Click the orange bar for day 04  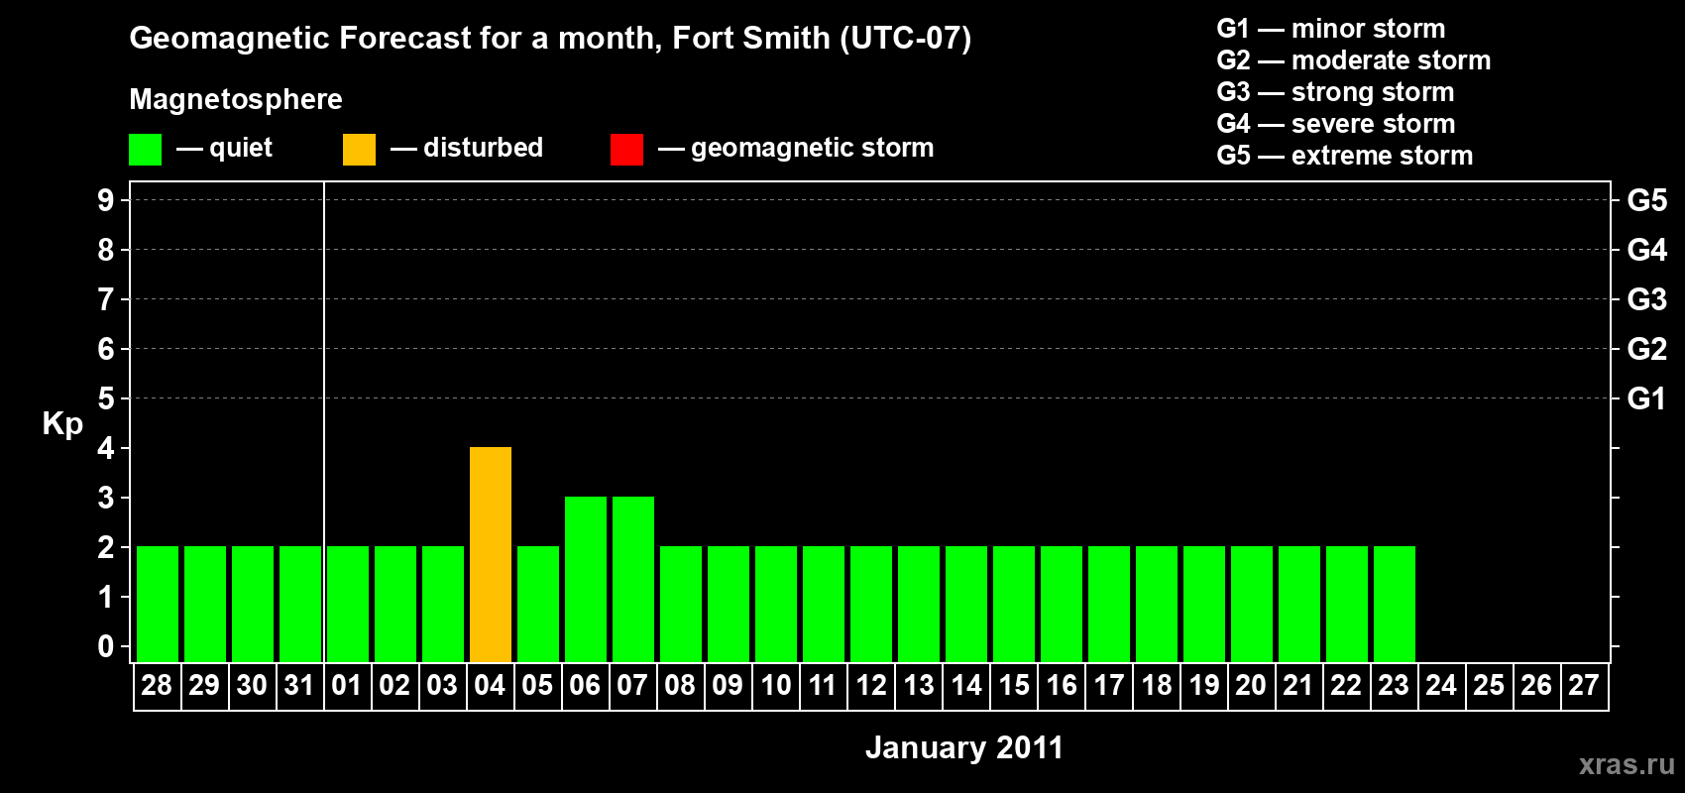point(491,554)
